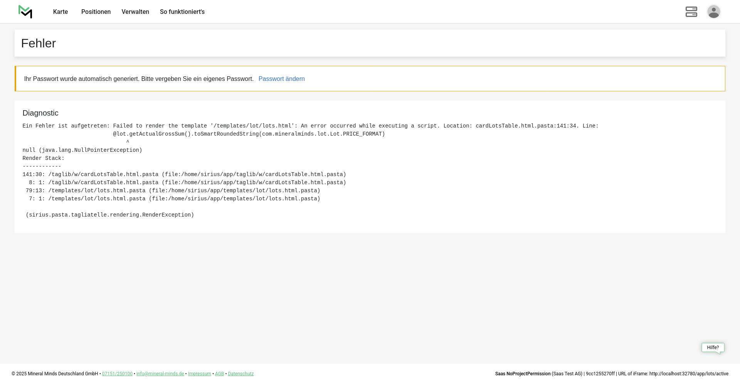Open the user profile avatar
This screenshot has width=740, height=383.
click(713, 12)
